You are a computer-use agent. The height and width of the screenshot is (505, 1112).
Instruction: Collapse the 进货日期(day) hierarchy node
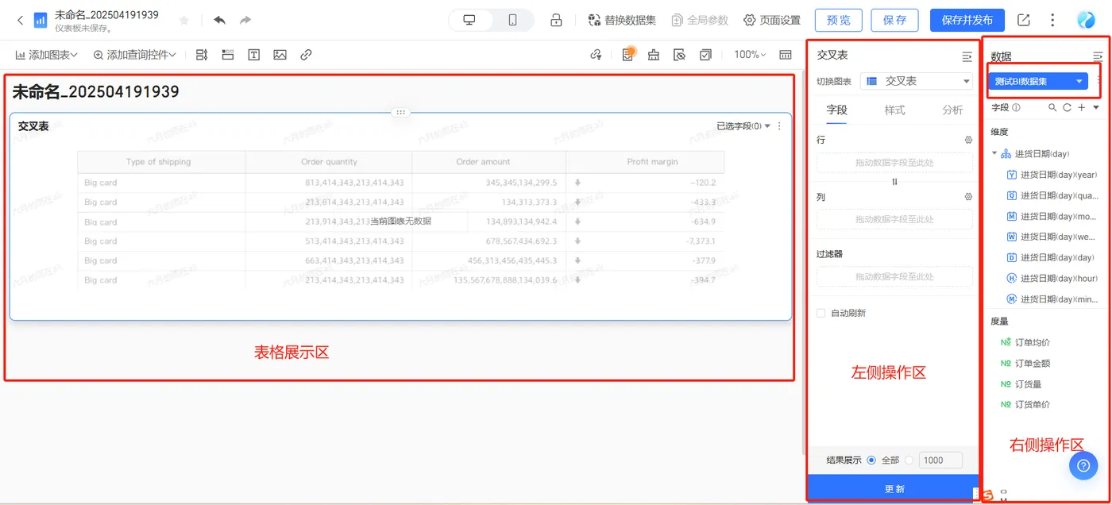994,153
